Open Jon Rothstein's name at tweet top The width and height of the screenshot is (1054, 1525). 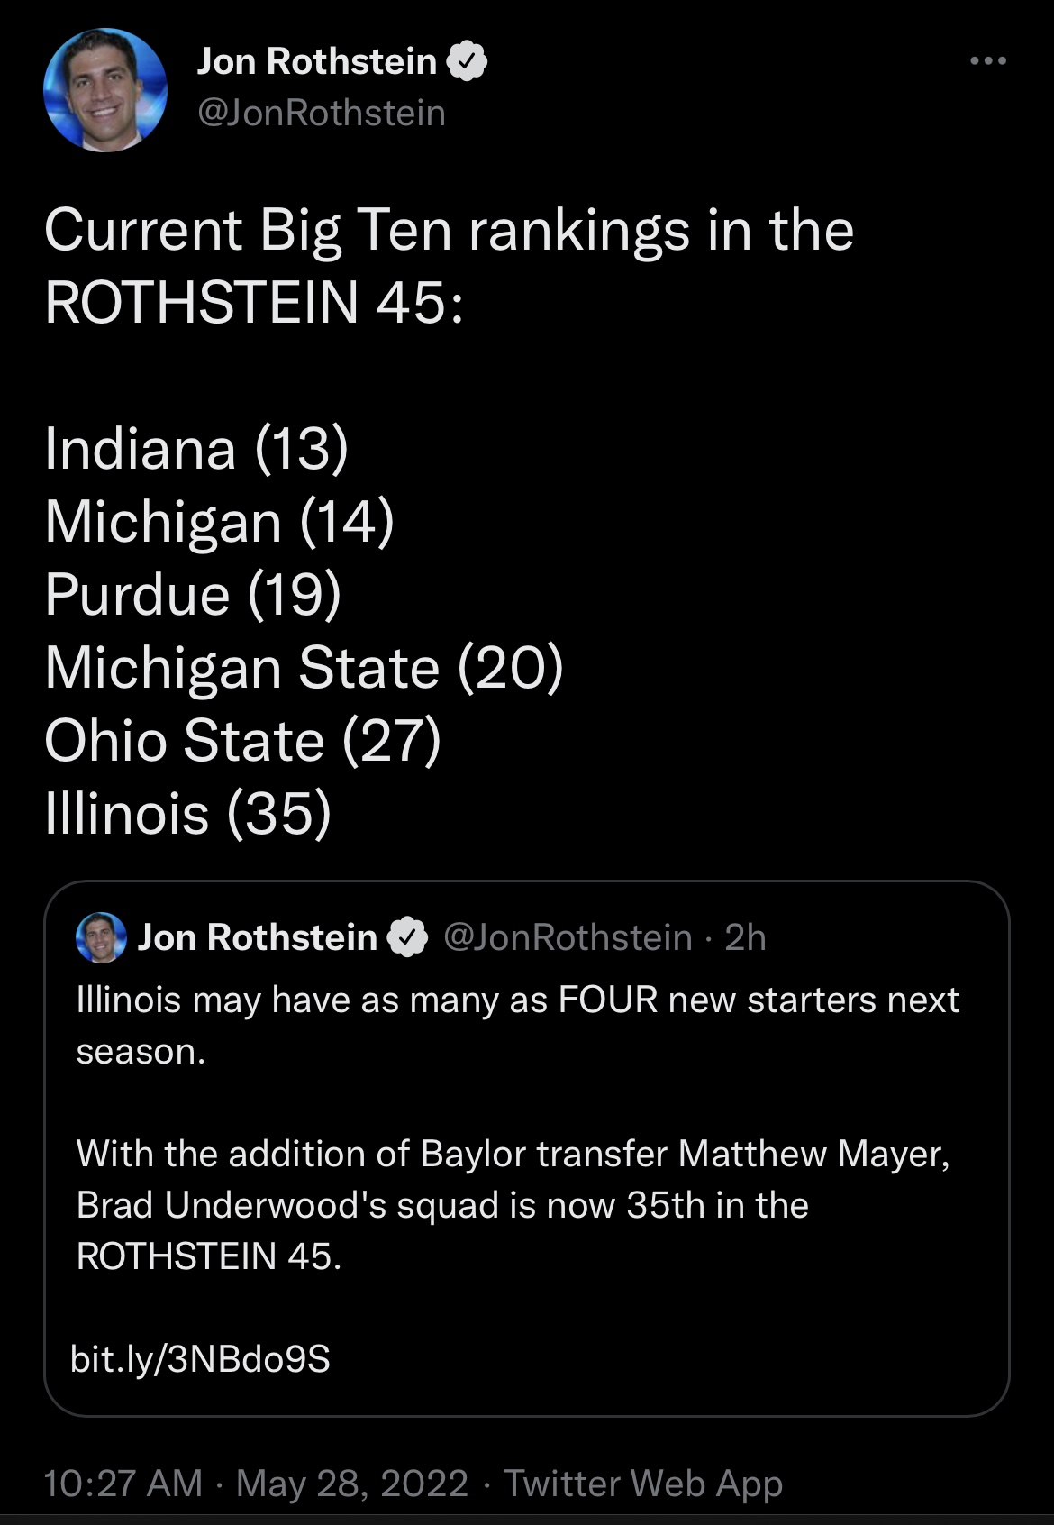click(317, 61)
